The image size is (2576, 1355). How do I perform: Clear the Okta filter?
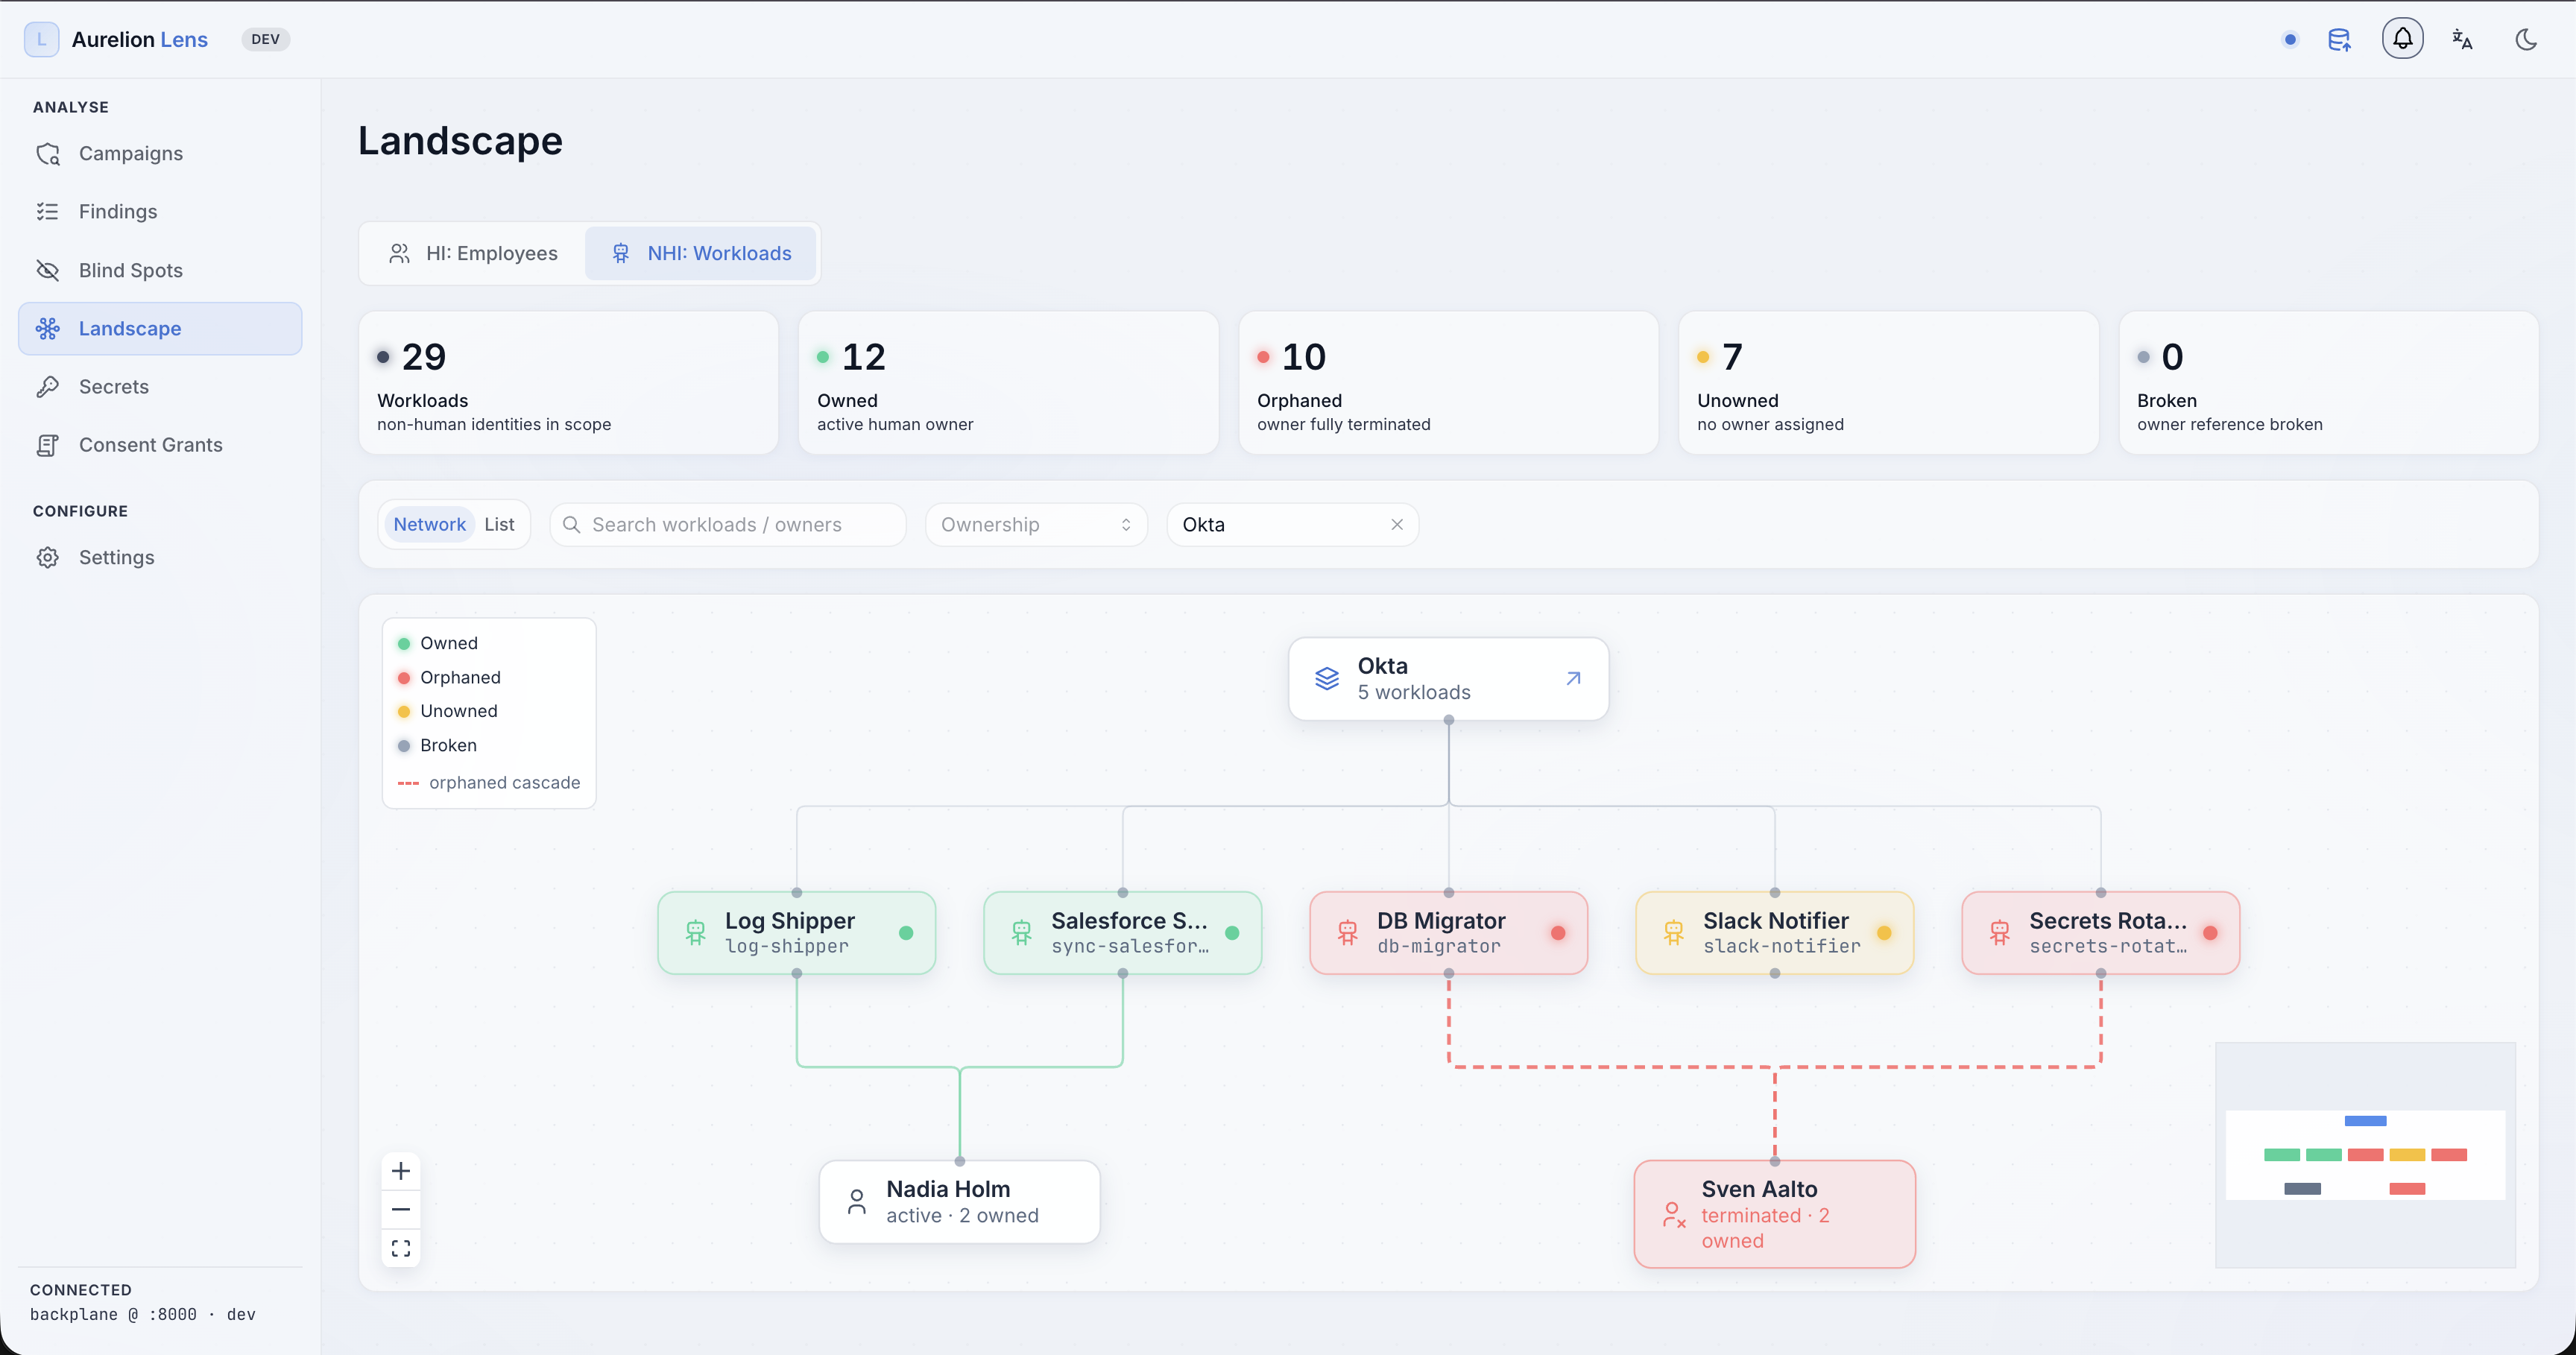[1397, 524]
